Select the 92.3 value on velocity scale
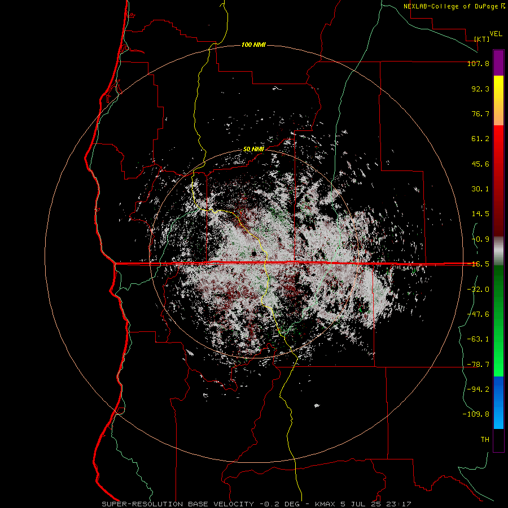Image resolution: width=508 pixels, height=508 pixels. pos(480,89)
